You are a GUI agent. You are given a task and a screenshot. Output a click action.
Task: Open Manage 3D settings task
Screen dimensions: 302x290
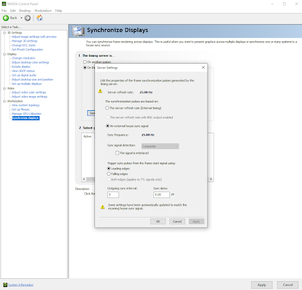[25, 41]
